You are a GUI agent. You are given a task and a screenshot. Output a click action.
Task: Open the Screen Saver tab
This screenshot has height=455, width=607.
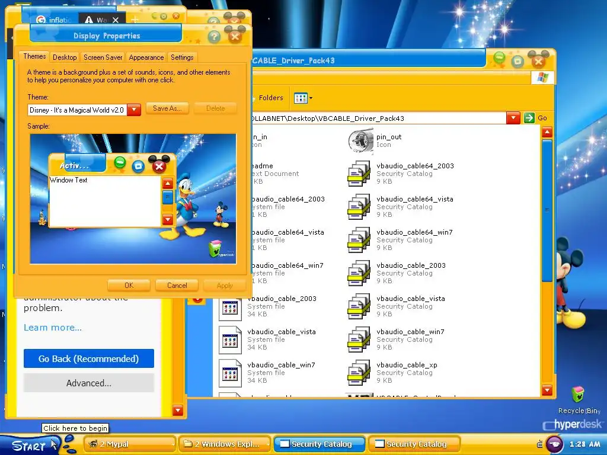click(103, 57)
